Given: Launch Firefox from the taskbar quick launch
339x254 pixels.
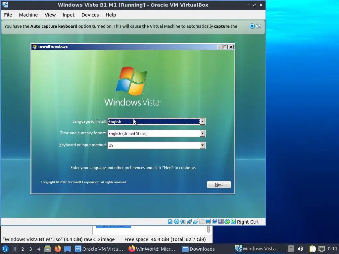Looking at the screenshot, I should point(58,249).
